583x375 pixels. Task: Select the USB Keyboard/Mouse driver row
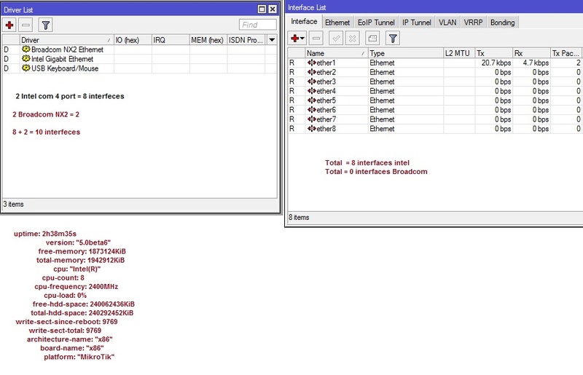tap(139, 68)
